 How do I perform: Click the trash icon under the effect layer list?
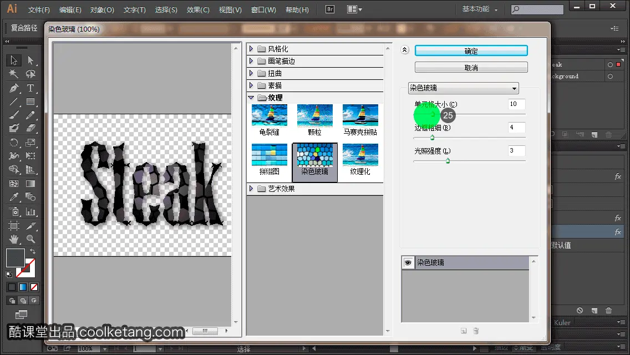[476, 331]
